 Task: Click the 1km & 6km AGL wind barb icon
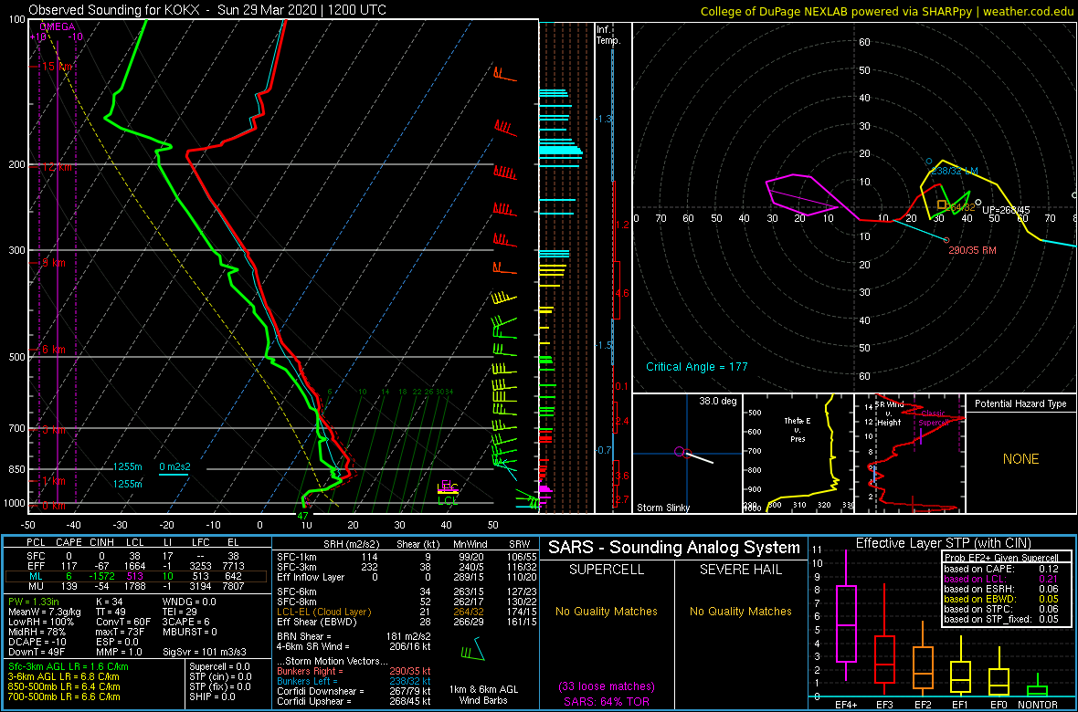click(474, 648)
